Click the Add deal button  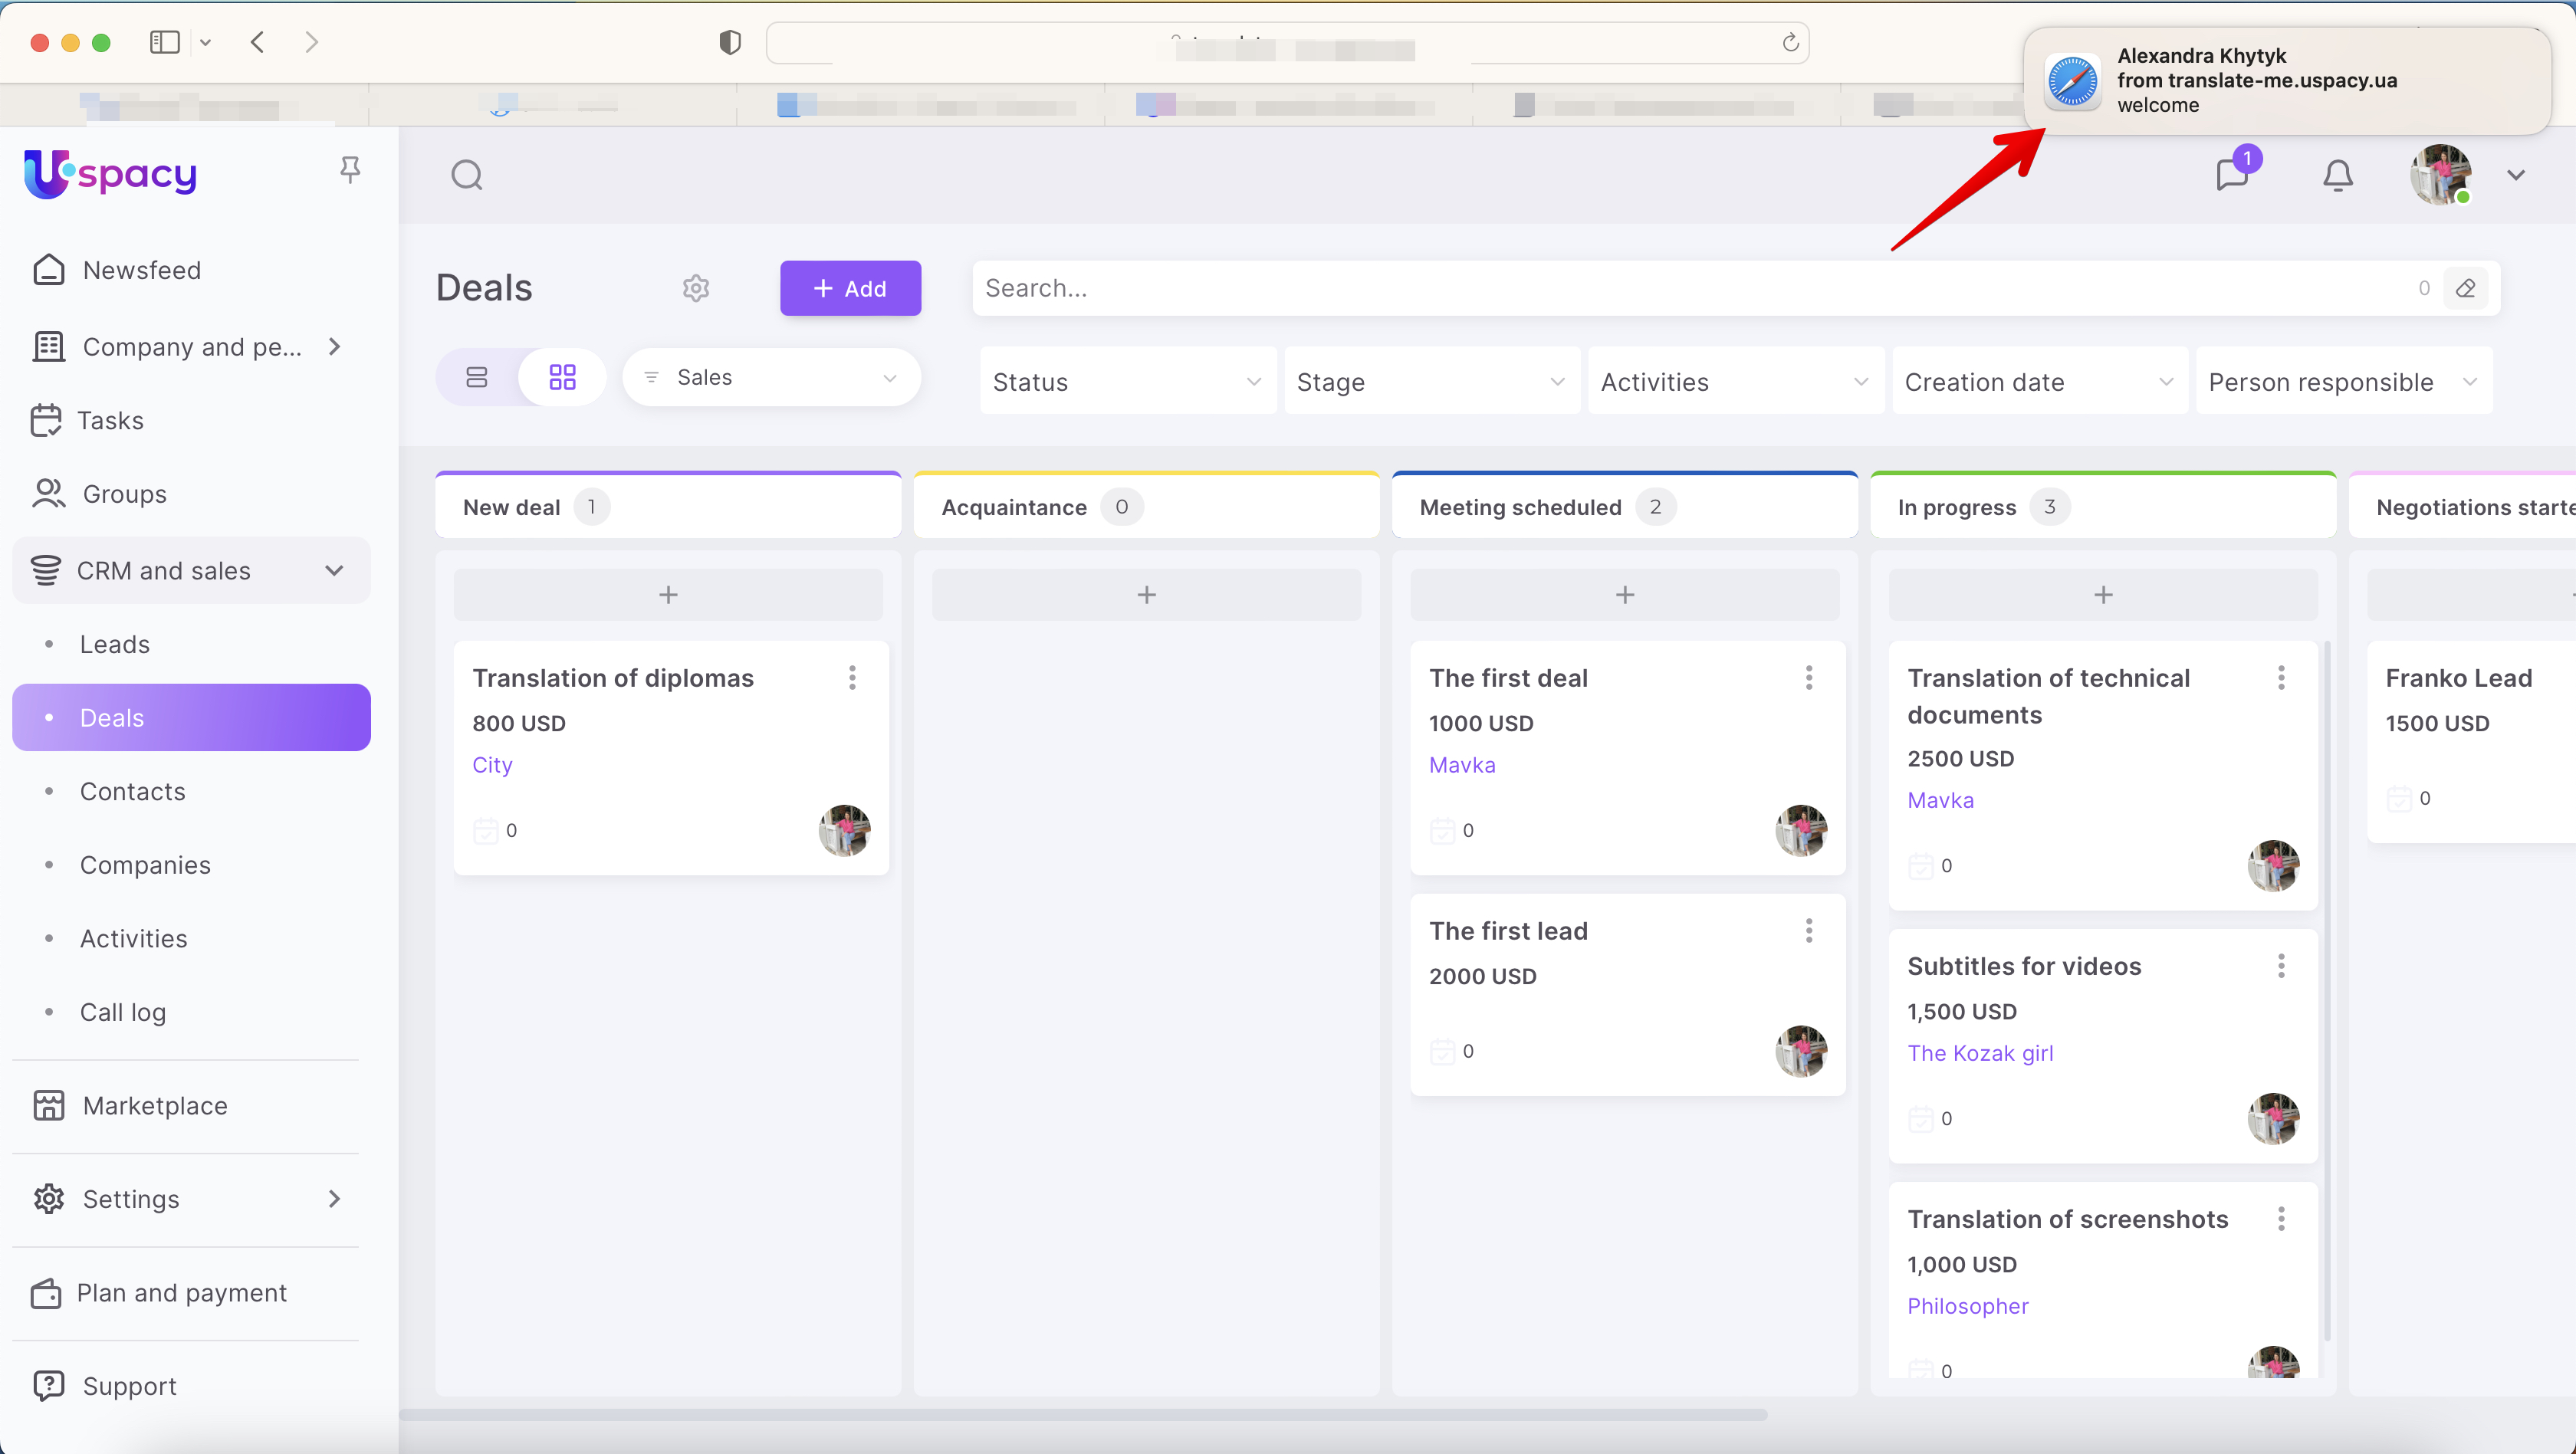pos(850,288)
